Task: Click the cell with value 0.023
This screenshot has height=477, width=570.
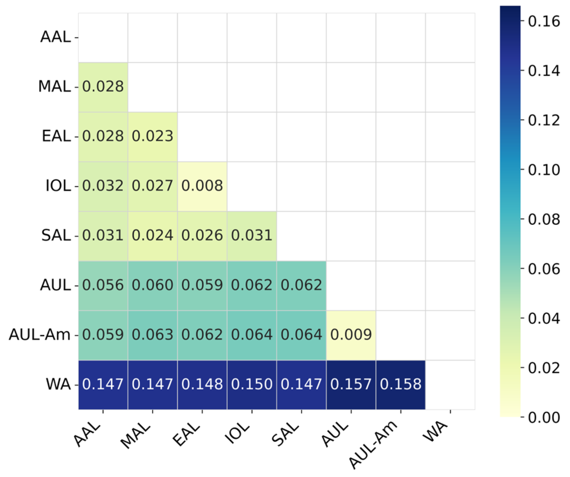Action: [x=153, y=136]
